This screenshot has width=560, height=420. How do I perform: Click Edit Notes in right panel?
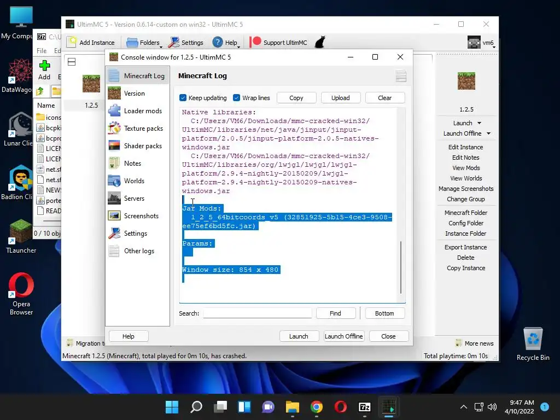466,157
